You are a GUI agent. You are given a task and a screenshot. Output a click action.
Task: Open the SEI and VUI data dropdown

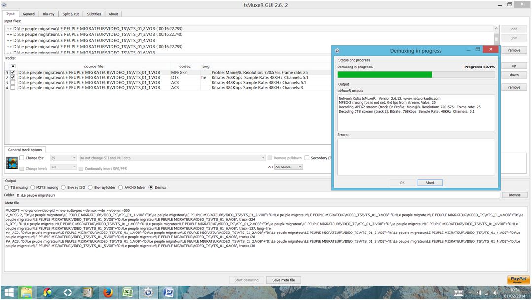[x=172, y=158]
